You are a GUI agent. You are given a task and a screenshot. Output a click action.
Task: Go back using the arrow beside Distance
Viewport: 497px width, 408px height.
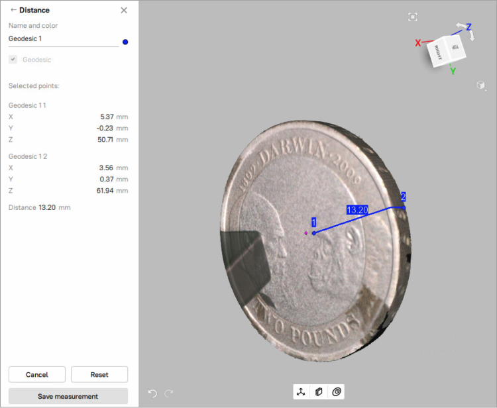coord(13,10)
